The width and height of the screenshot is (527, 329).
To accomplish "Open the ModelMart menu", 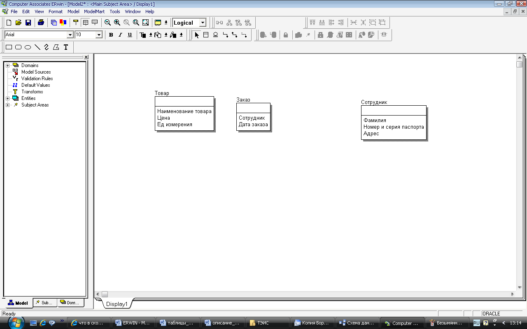I will 94,12.
